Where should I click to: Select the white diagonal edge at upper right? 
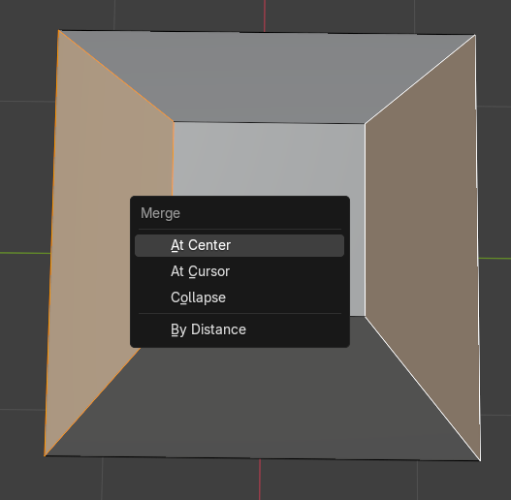[420, 79]
